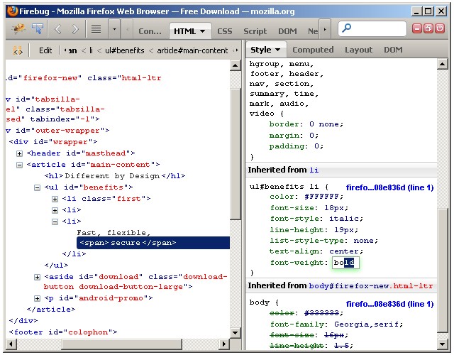Image resolution: width=454 pixels, height=355 pixels.
Task: Switch to the Script tab
Action: click(x=255, y=31)
